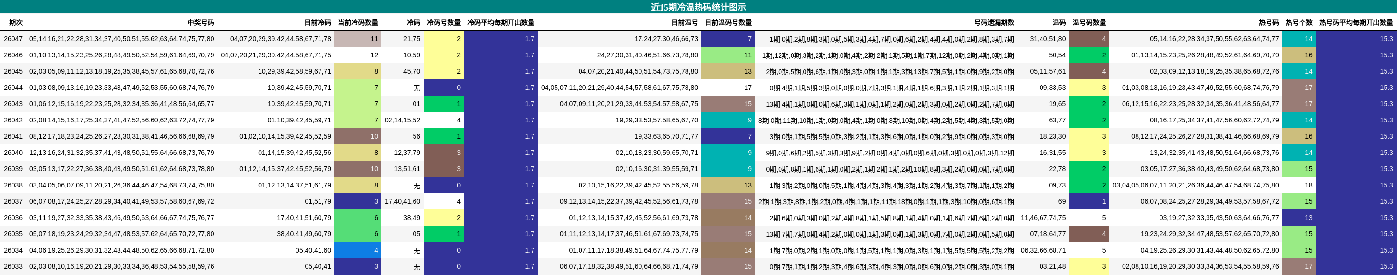
Task: Select the 中奖号码 column header
Action: click(x=201, y=22)
